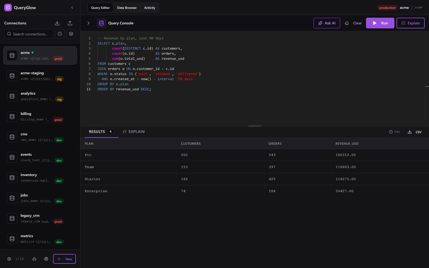Click the database icon next to billing
This screenshot has height=268, width=429.
tap(12, 117)
